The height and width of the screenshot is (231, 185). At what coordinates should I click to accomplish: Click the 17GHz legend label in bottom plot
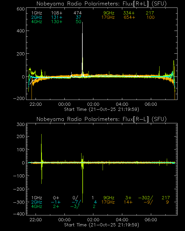(x=108, y=202)
